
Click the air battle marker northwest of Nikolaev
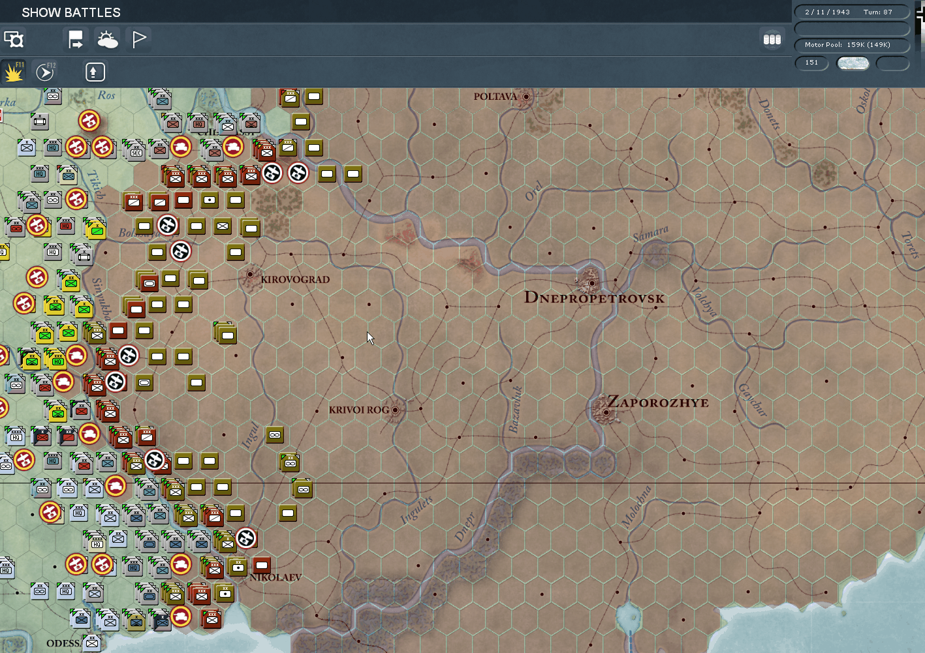pos(245,538)
